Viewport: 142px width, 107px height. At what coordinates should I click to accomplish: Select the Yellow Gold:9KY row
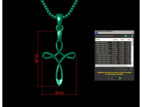[x=113, y=42]
